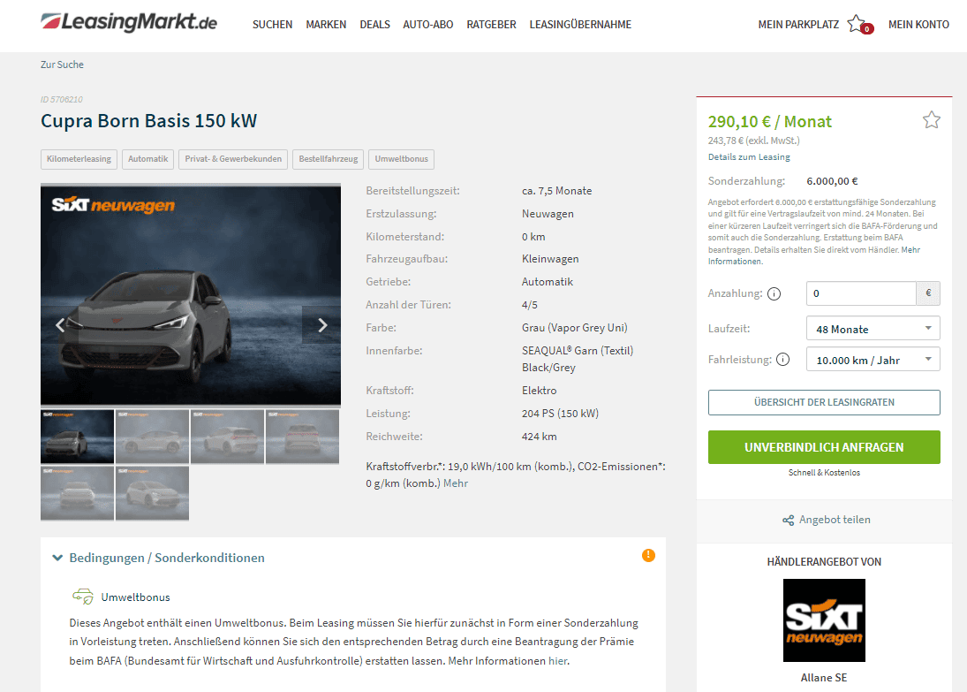Click the LeasingMarkt.de logo
967x692 pixels.
(129, 23)
